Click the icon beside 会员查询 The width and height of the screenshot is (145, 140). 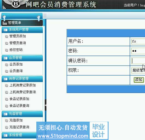click(7, 71)
